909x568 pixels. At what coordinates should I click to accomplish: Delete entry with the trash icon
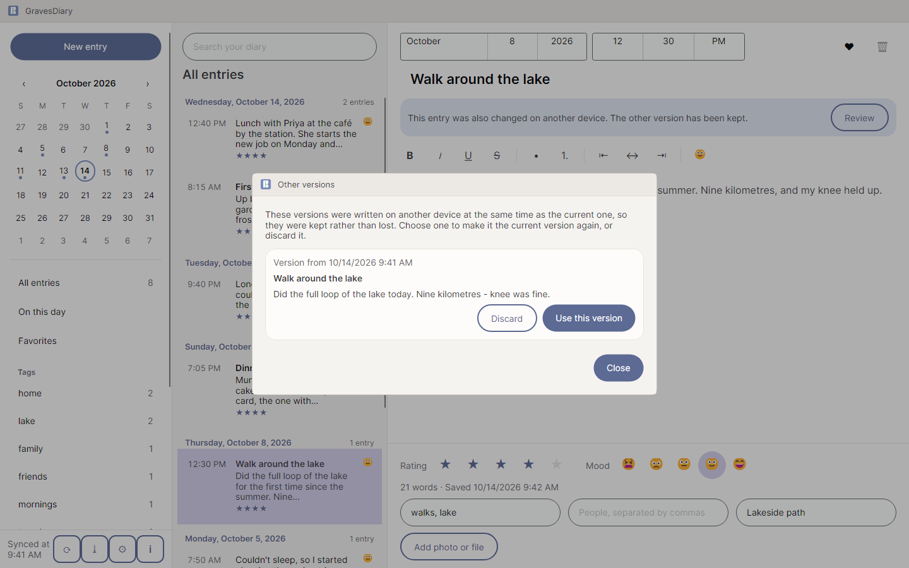pos(882,47)
